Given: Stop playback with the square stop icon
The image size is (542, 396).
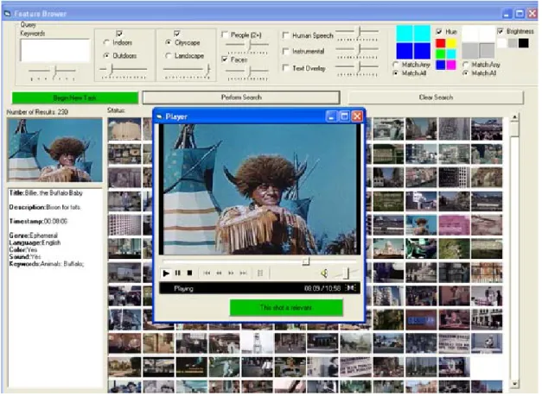Looking at the screenshot, I should (x=189, y=273).
